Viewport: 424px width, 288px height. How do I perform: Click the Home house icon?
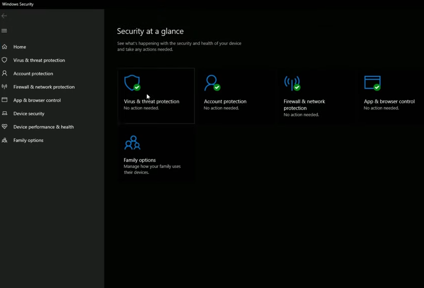click(x=4, y=47)
